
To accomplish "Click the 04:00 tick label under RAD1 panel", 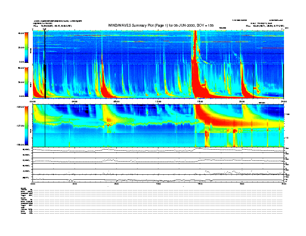I will (75, 101).
